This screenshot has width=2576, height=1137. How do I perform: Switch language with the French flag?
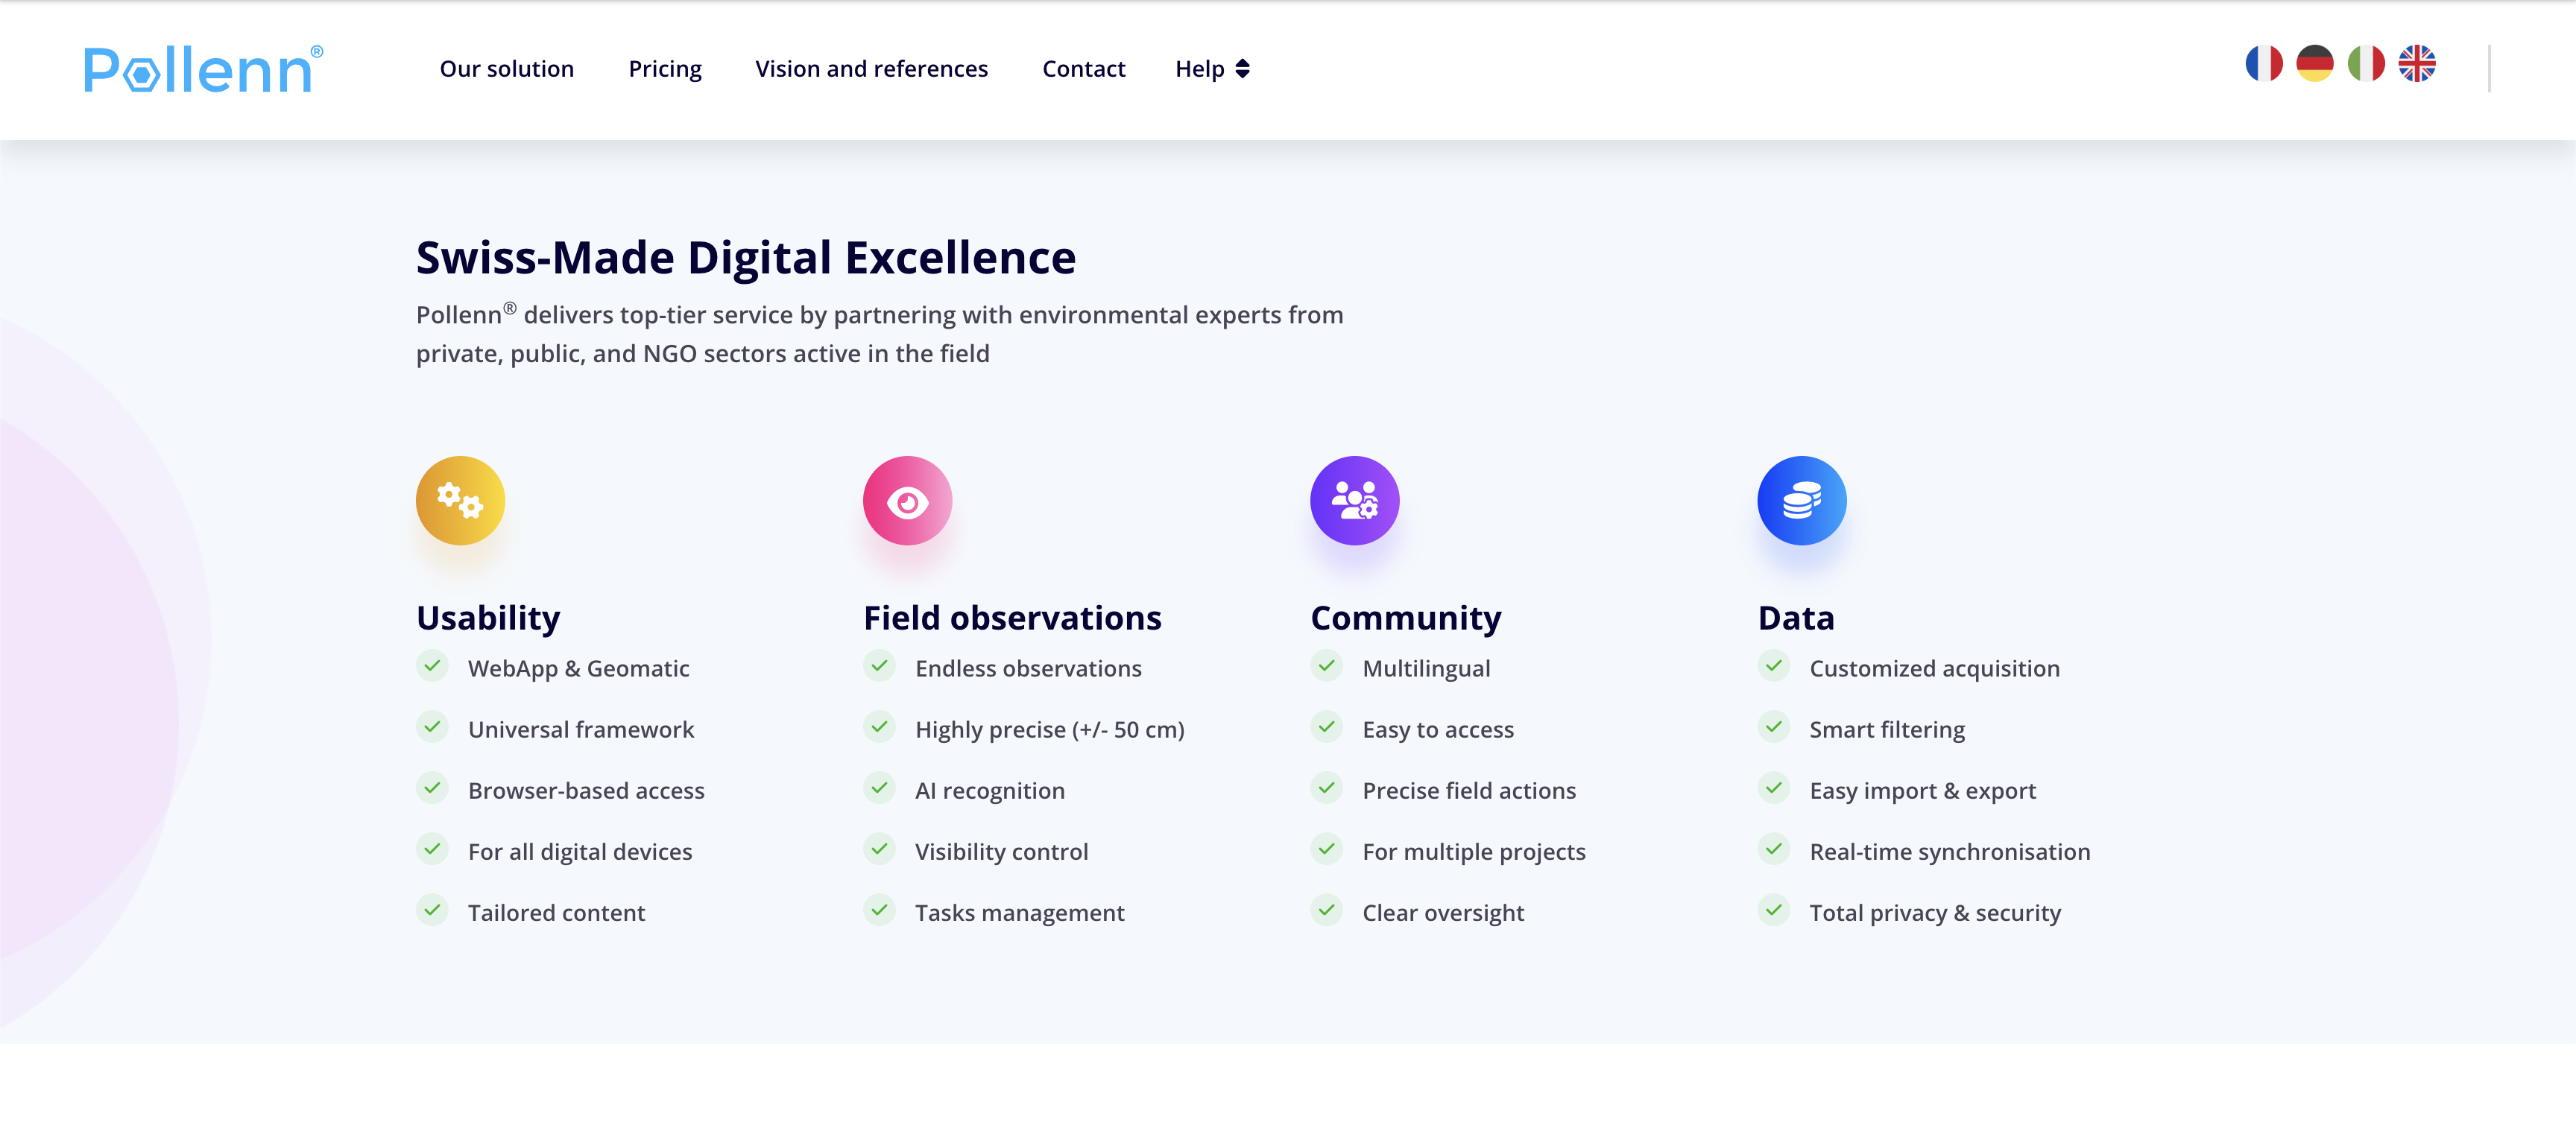click(2264, 64)
